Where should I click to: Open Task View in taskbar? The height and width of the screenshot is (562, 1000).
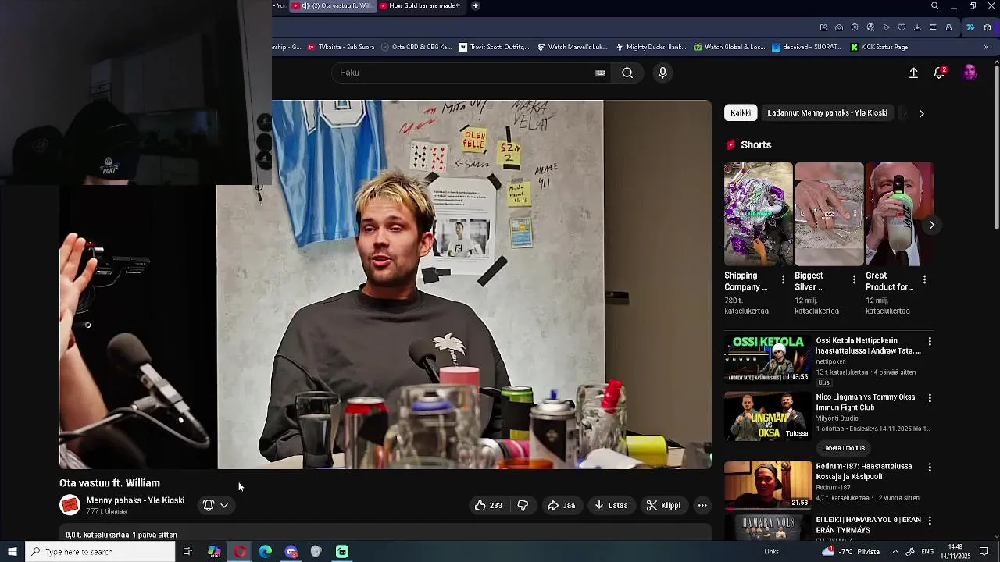click(x=187, y=552)
